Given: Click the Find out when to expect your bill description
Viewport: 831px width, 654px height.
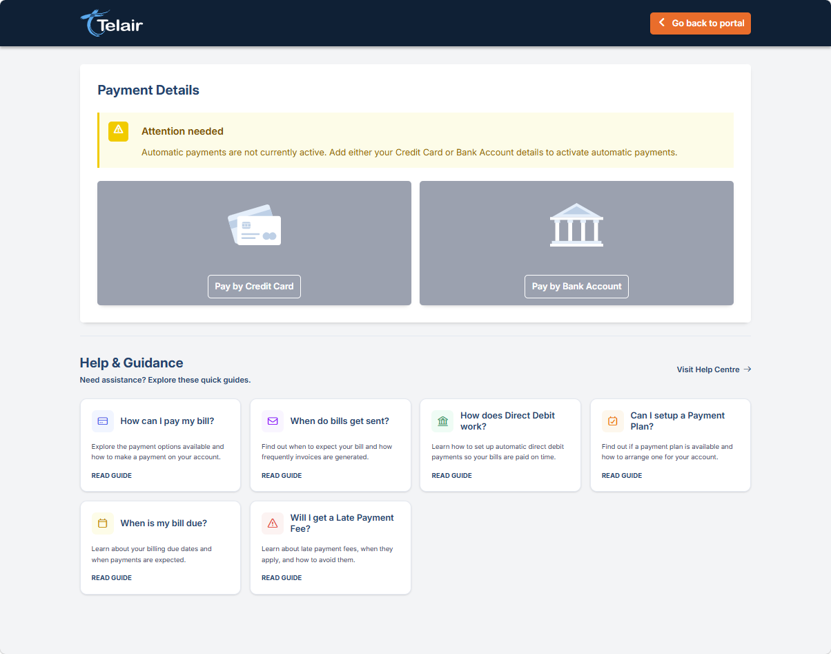Looking at the screenshot, I should 327,452.
